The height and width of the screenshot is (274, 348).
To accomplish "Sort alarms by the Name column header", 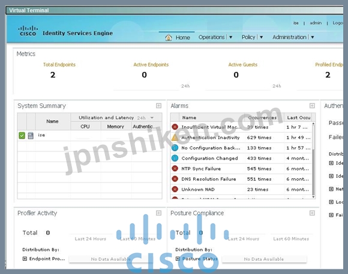I will pos(189,117).
